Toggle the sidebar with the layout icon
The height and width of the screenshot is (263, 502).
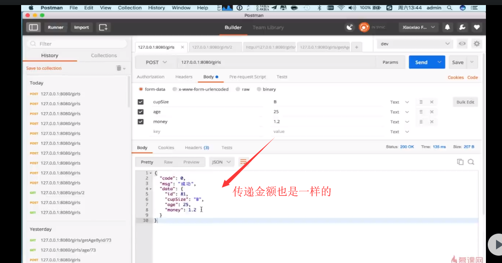click(x=33, y=27)
